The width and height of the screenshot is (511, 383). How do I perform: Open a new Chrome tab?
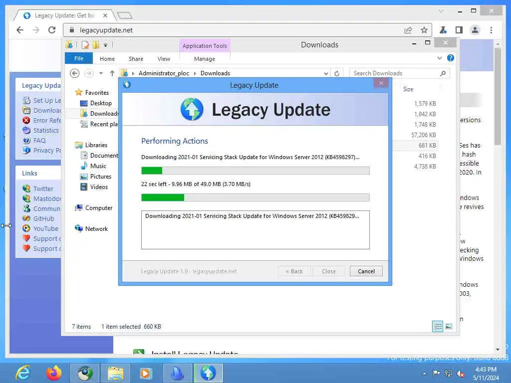tap(124, 15)
